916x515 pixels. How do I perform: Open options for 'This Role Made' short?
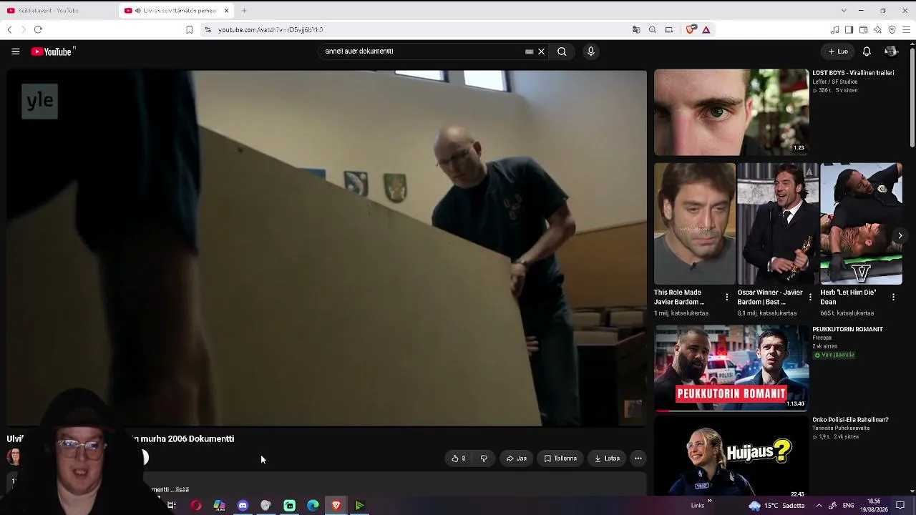pos(727,297)
